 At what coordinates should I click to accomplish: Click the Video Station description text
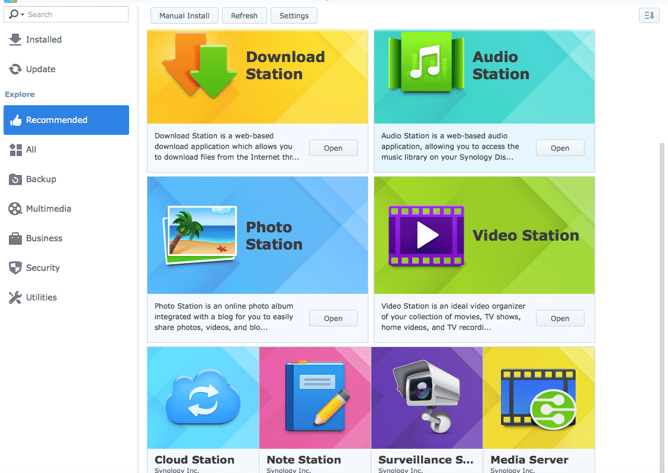pos(453,316)
